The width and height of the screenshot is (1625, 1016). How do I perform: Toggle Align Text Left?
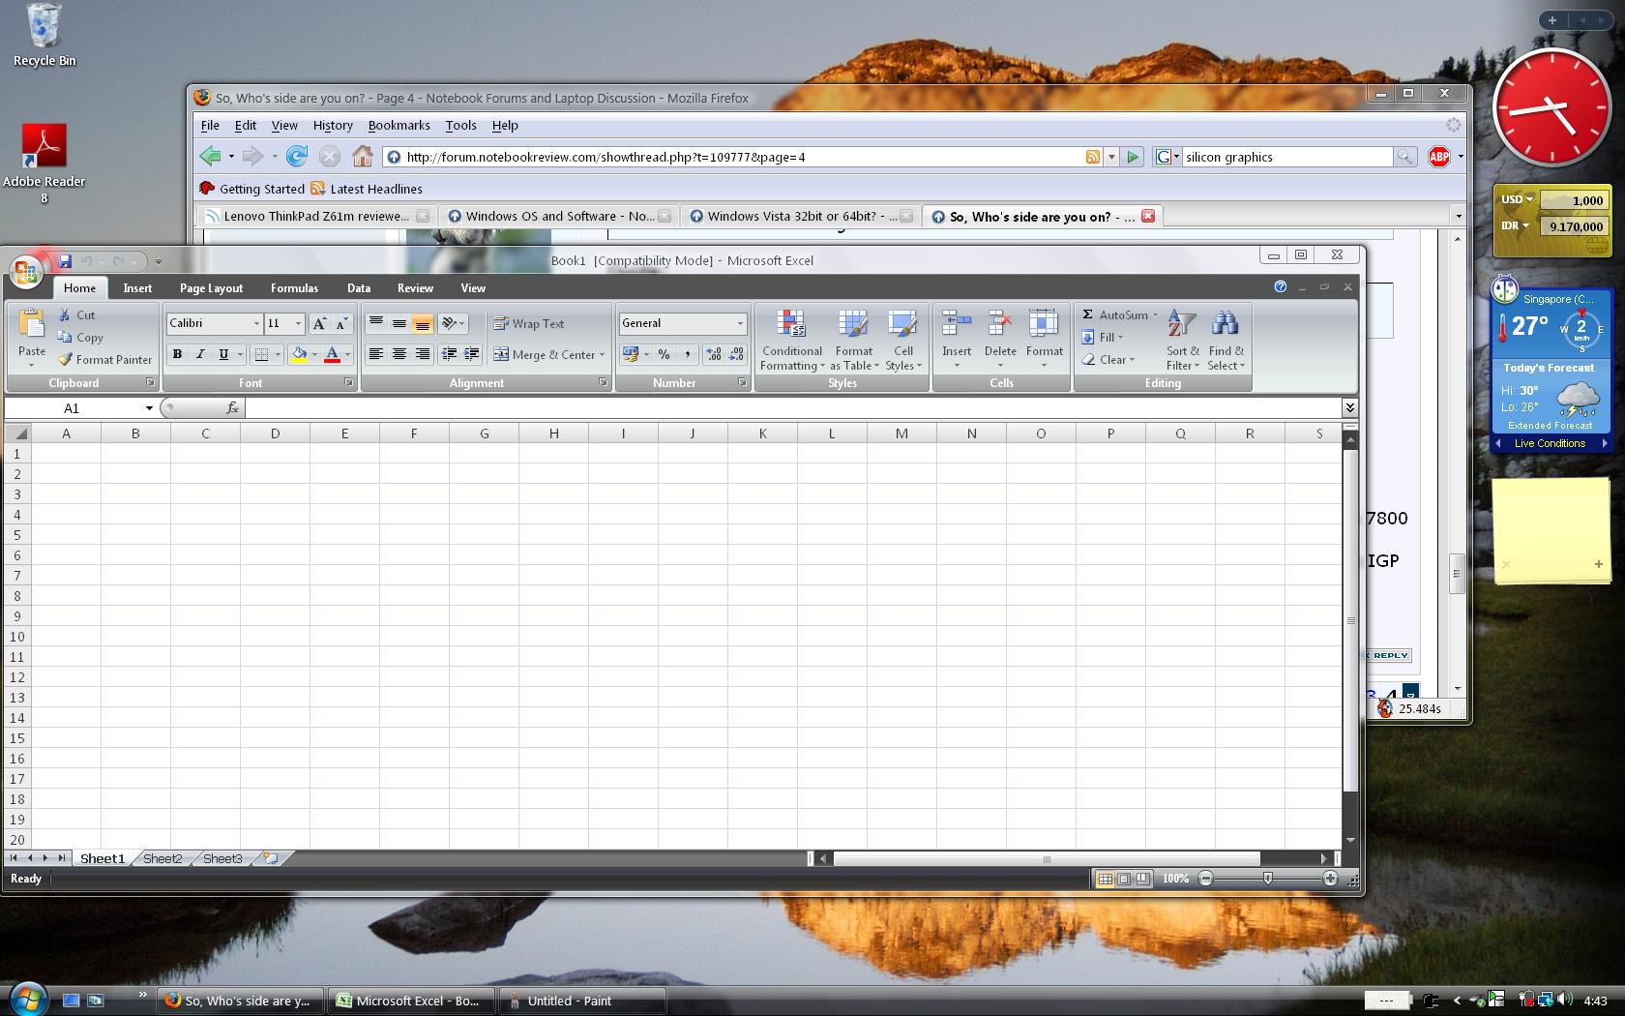tap(376, 355)
